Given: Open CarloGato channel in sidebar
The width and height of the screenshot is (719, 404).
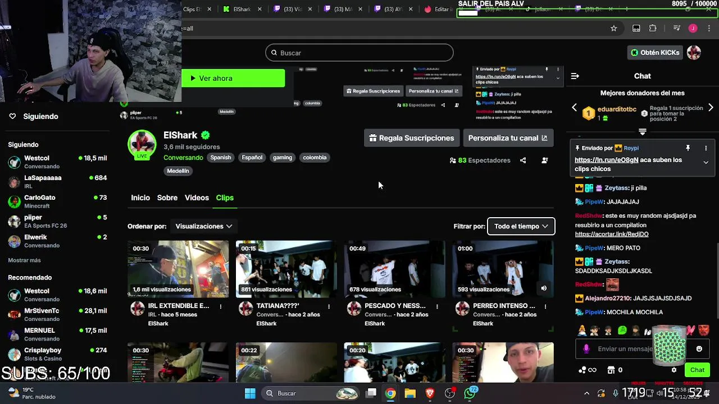Looking at the screenshot, I should (57, 201).
